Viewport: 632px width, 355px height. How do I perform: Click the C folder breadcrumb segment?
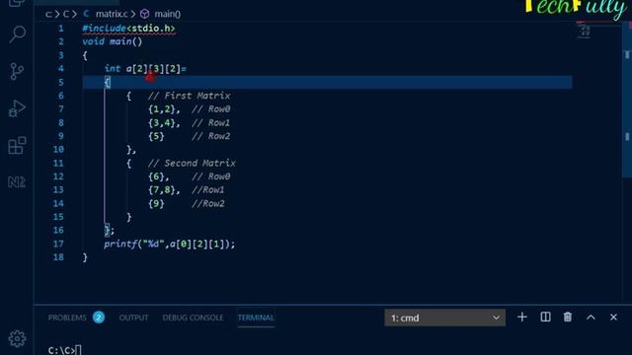tap(66, 14)
